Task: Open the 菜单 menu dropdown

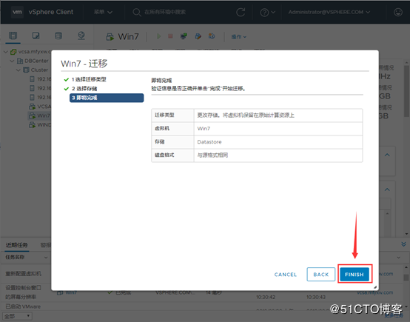Action: (103, 12)
